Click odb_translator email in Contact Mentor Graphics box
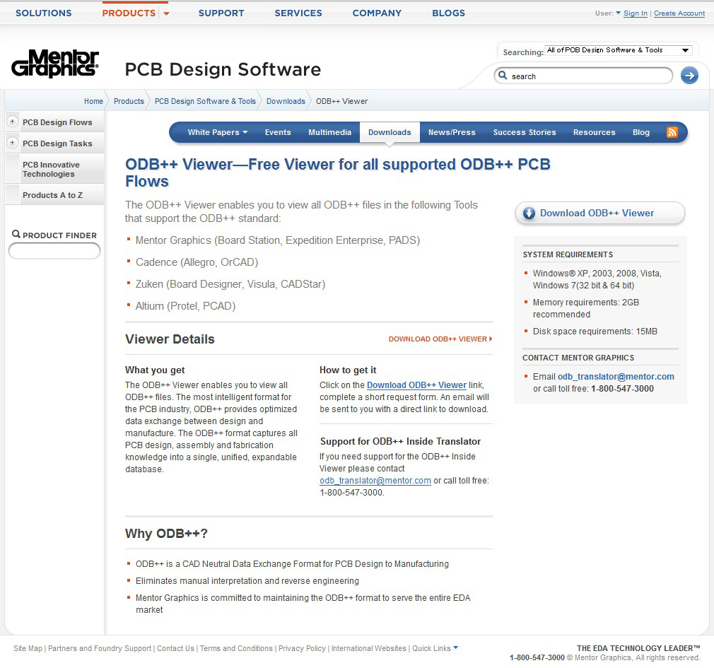The width and height of the screenshot is (714, 668). [616, 377]
